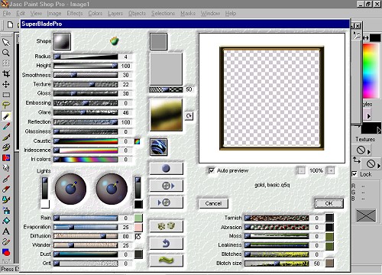This screenshot has height=275, width=382.
Task: Click the right light sphere control
Action: (x=112, y=189)
